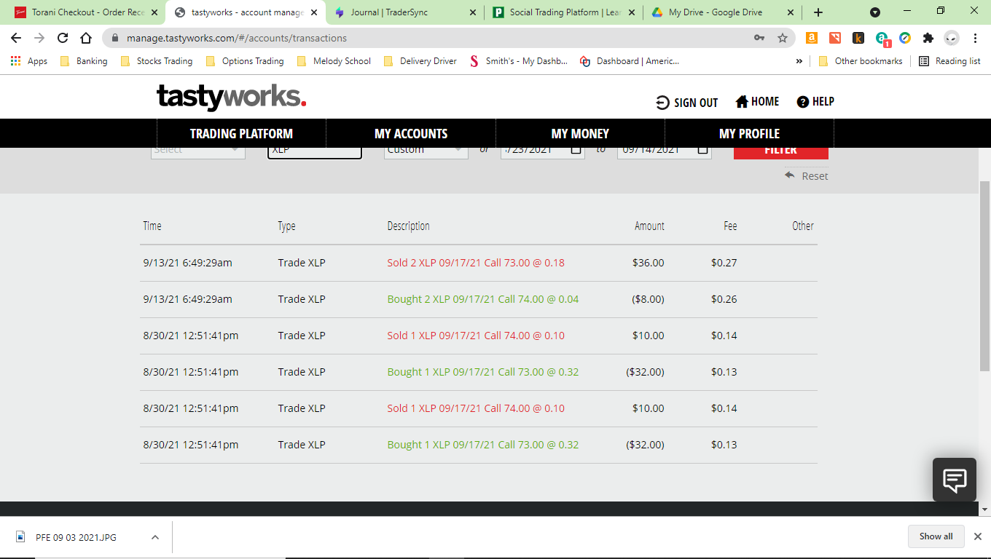The height and width of the screenshot is (559, 991).
Task: Open the Stocks Trading bookmarks folder
Action: pyautogui.click(x=157, y=61)
